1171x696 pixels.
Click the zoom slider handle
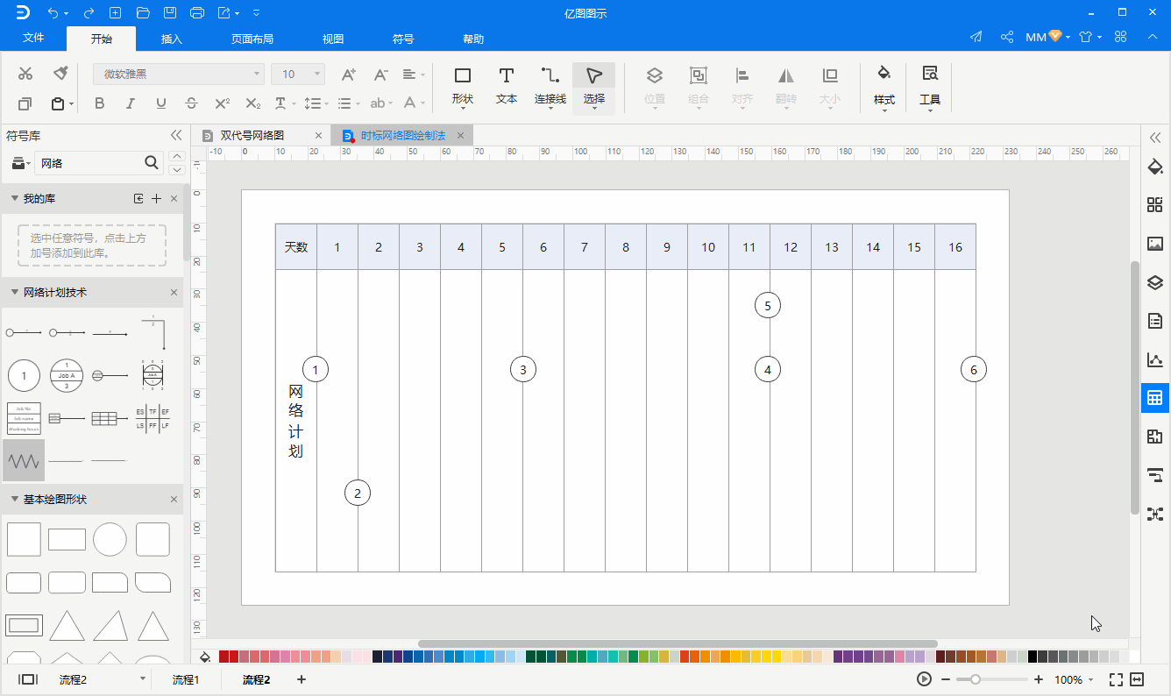coord(975,679)
